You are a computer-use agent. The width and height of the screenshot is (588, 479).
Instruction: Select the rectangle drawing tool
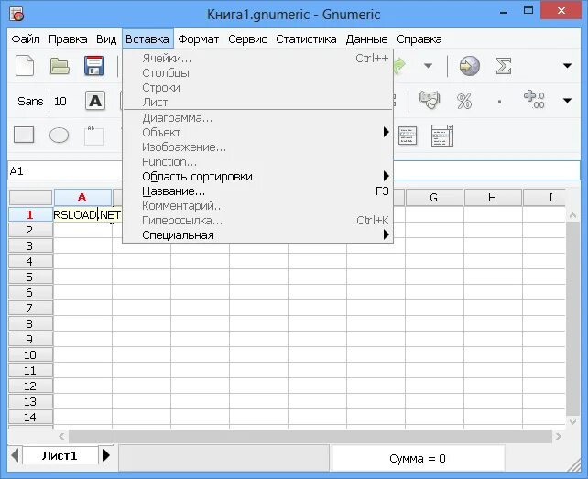24,135
